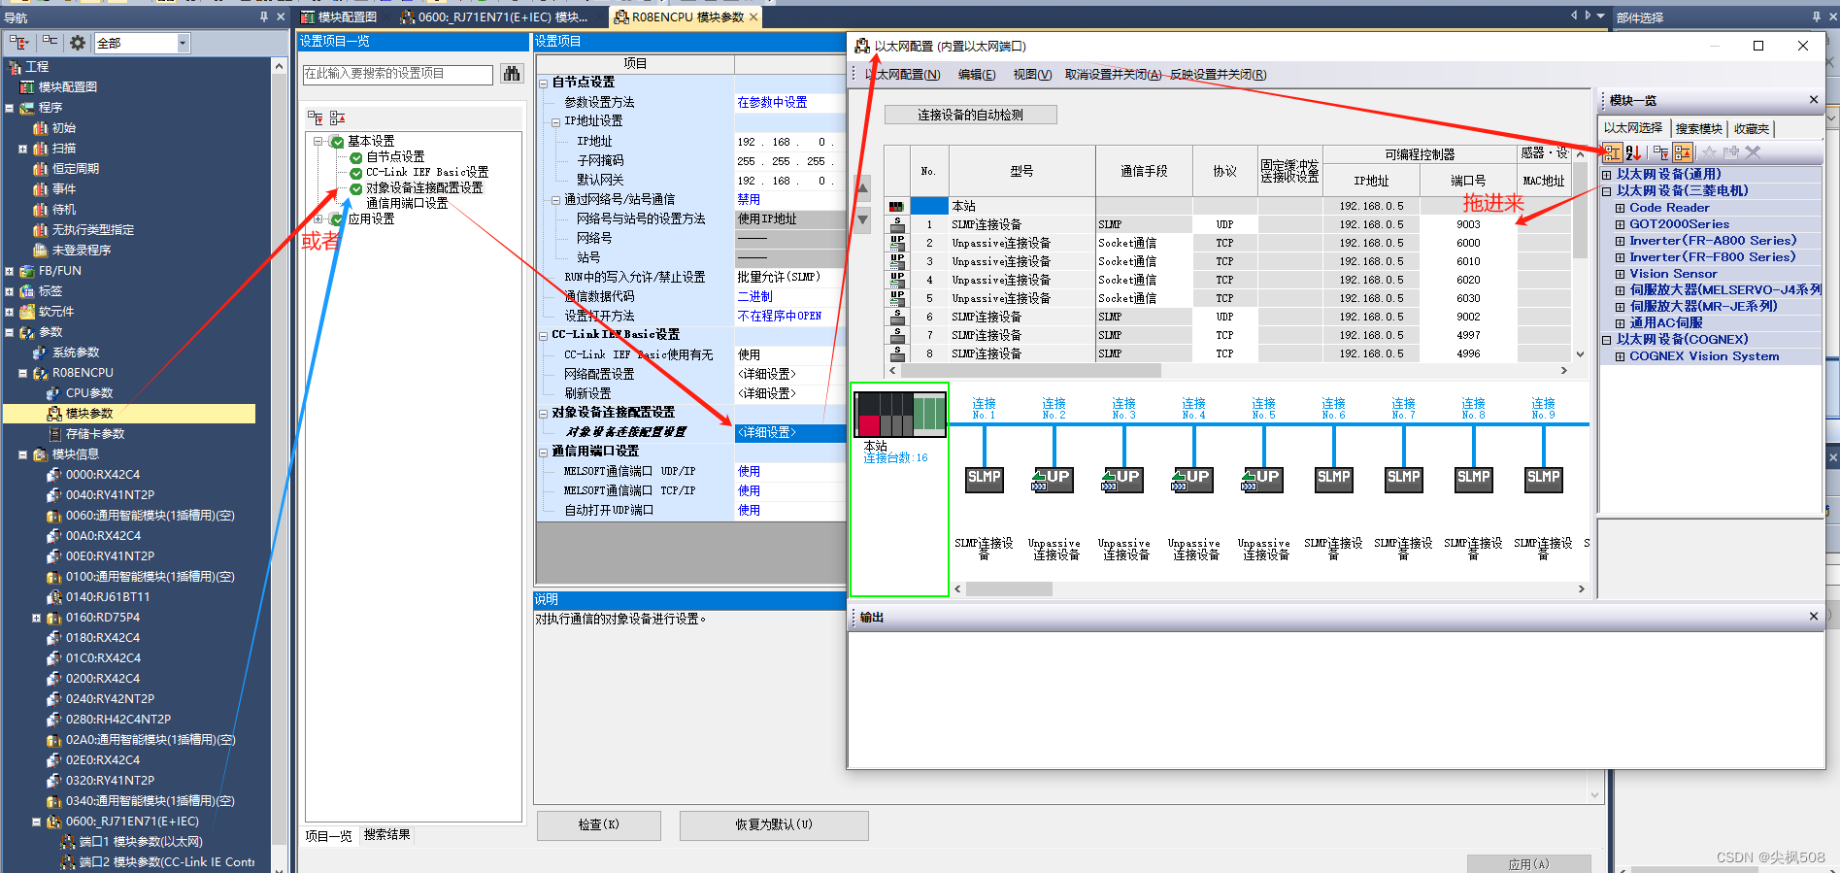Click the expand-all icon in the module list toolbar
Viewport: 1840px width, 873px height.
1661,152
